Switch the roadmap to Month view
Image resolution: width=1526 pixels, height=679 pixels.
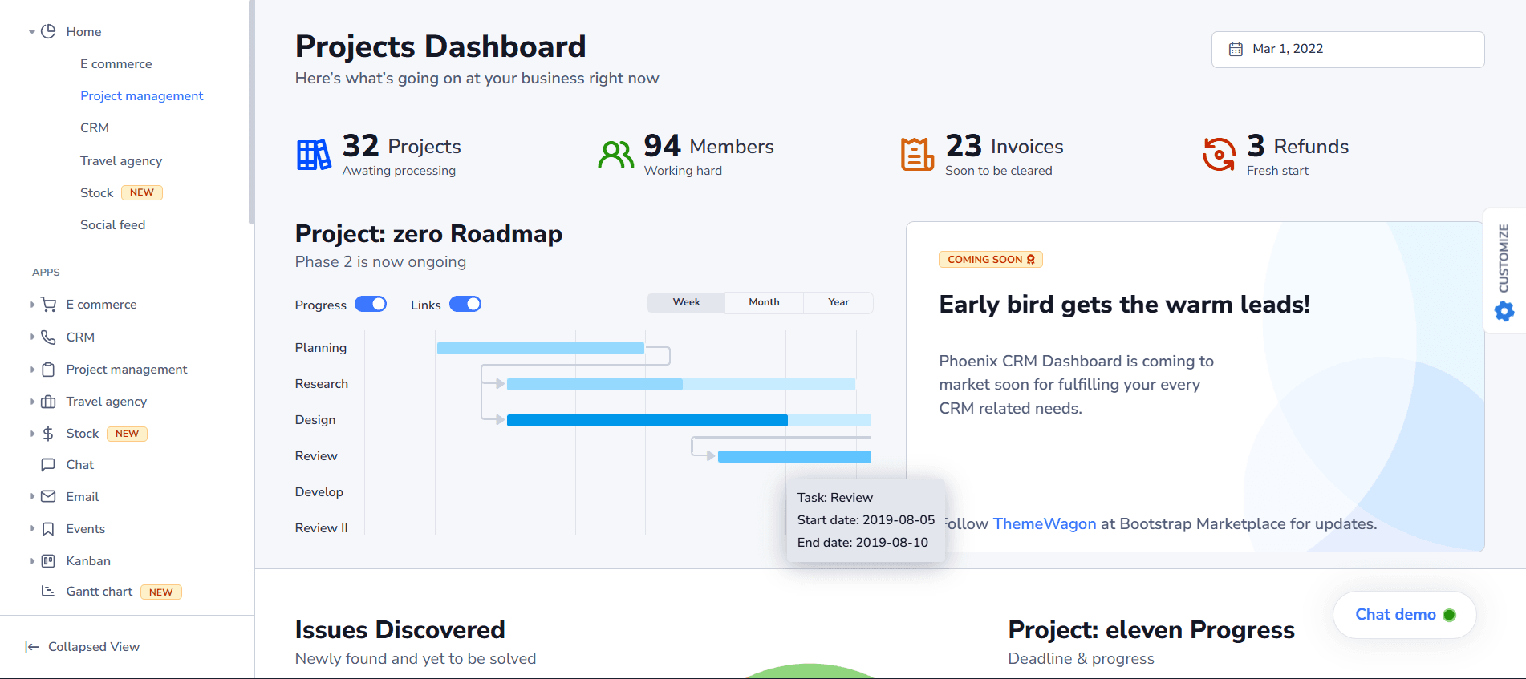coord(764,302)
